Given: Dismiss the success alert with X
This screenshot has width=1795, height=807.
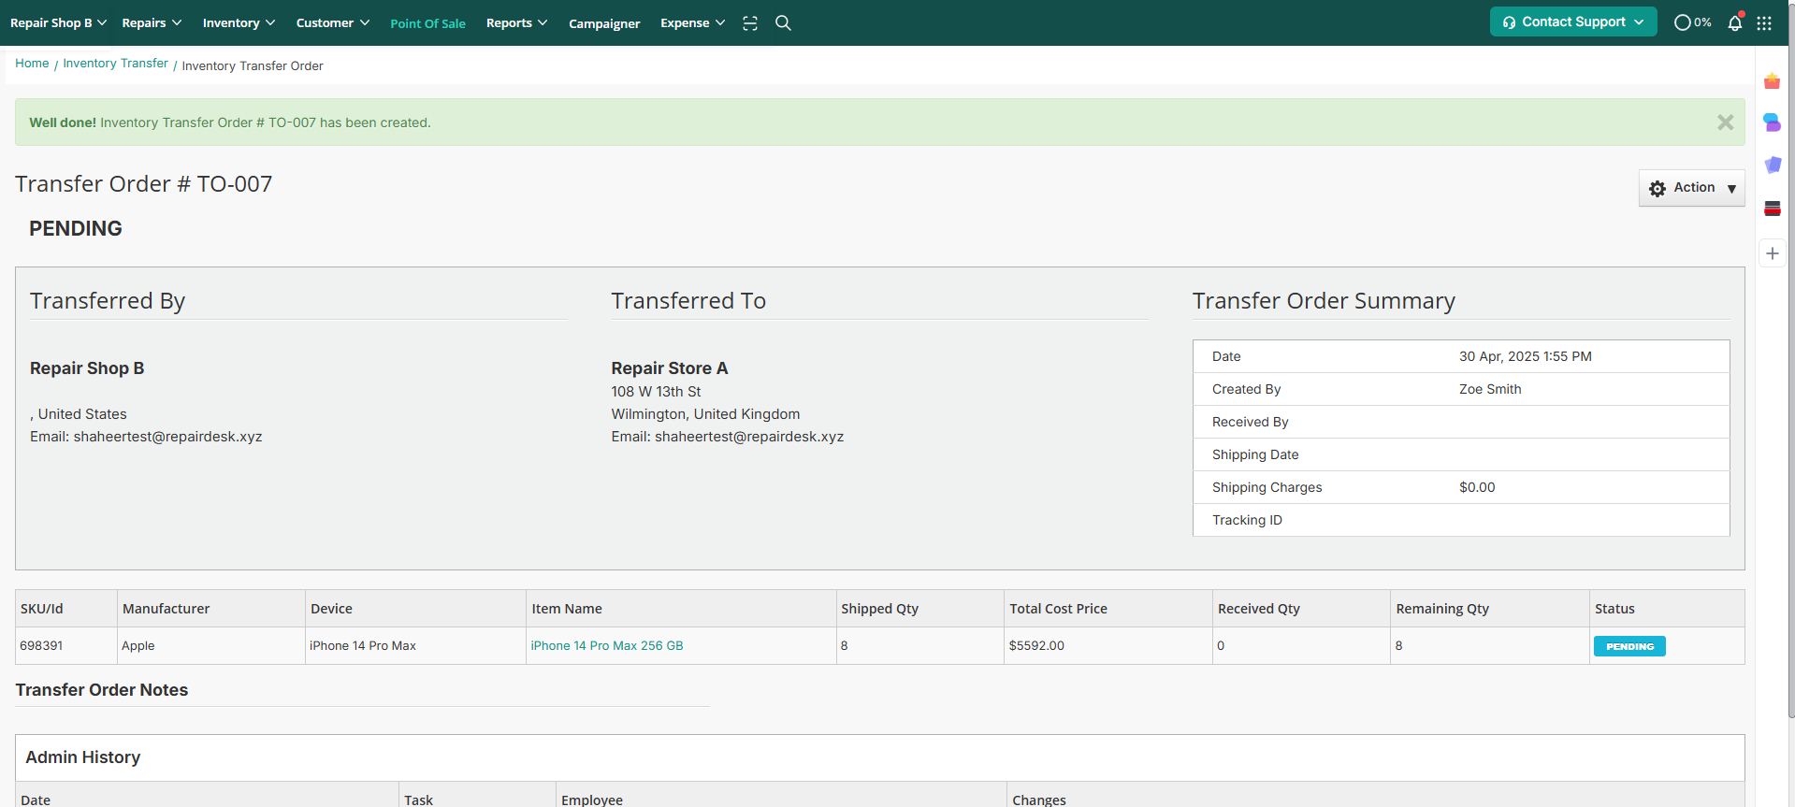Looking at the screenshot, I should click(1726, 122).
